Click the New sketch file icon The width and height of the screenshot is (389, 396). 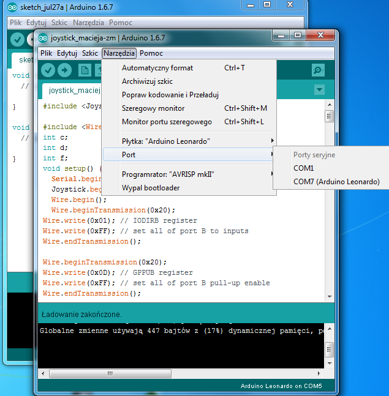pos(83,70)
